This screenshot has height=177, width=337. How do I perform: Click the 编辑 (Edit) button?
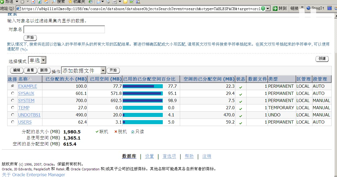tap(17, 70)
